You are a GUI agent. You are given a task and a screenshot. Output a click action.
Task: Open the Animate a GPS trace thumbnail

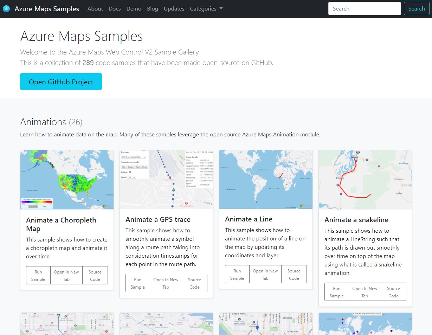(166, 179)
